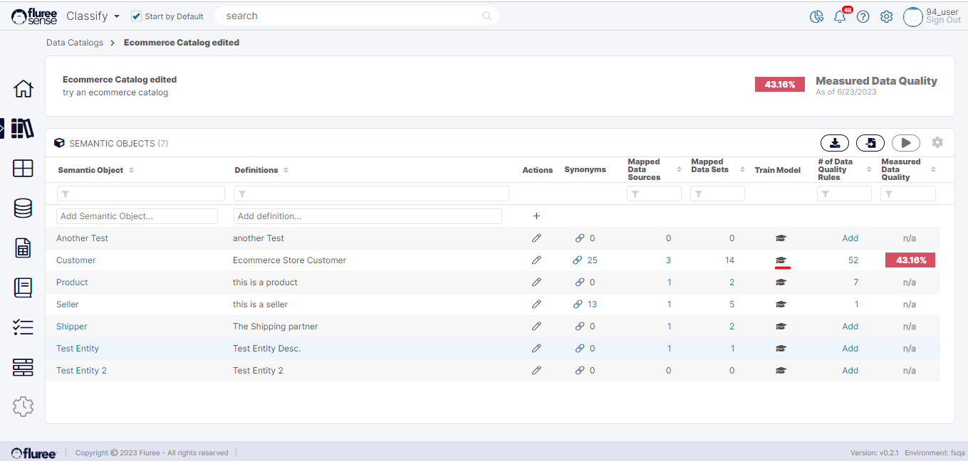Image resolution: width=968 pixels, height=461 pixels.
Task: Open the database icon in the sidebar
Action: 23,208
